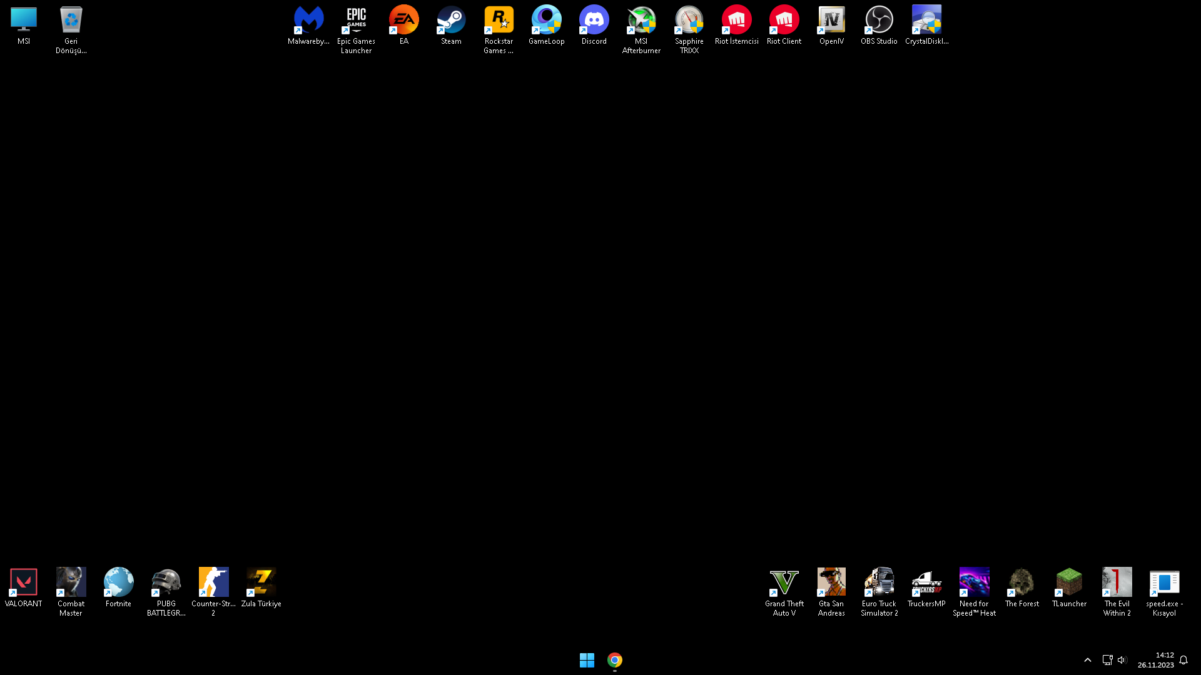Select the Steam desktop shortcut

click(451, 21)
